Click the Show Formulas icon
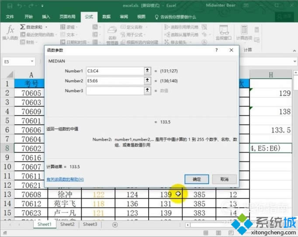 [204, 27]
